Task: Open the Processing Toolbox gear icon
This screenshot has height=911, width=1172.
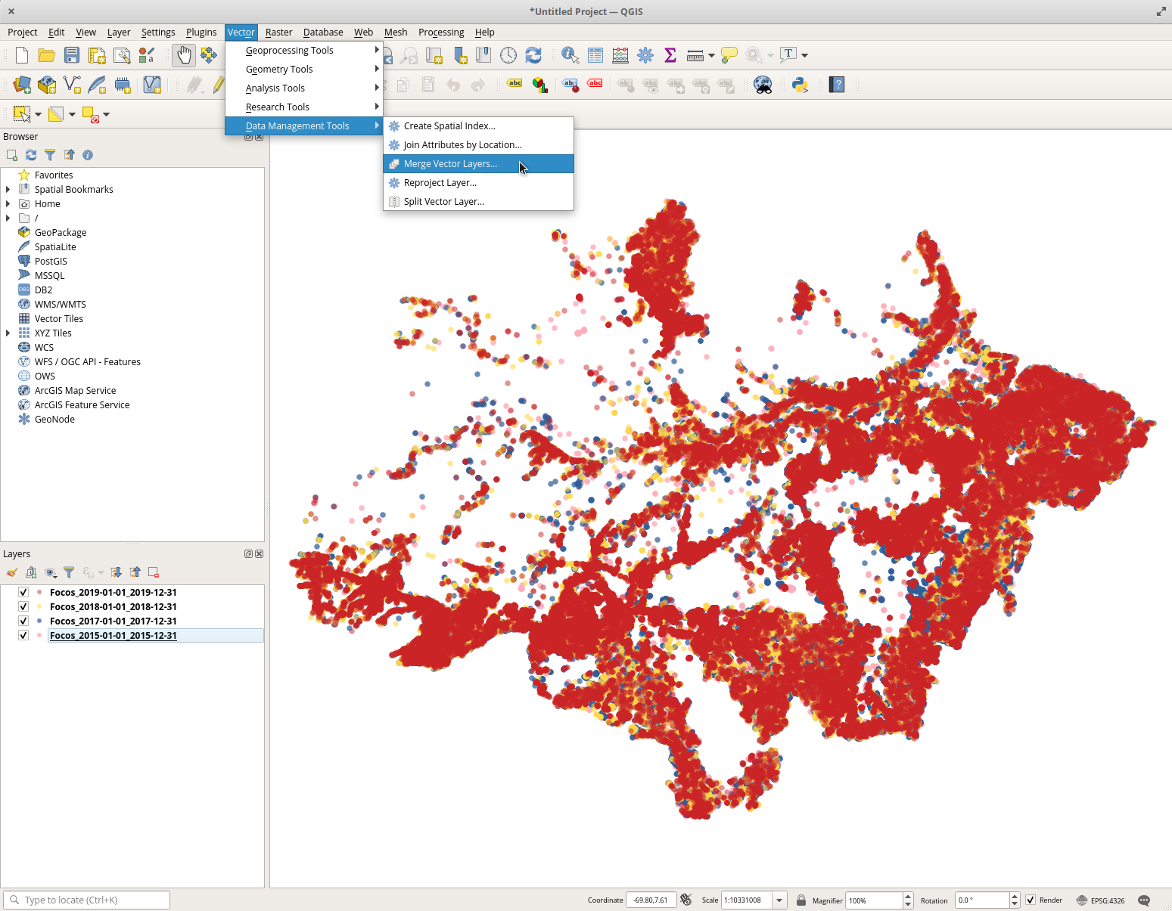Action: coord(645,55)
